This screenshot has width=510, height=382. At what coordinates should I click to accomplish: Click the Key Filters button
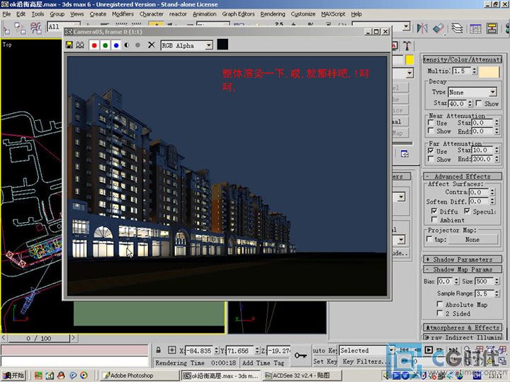click(367, 361)
